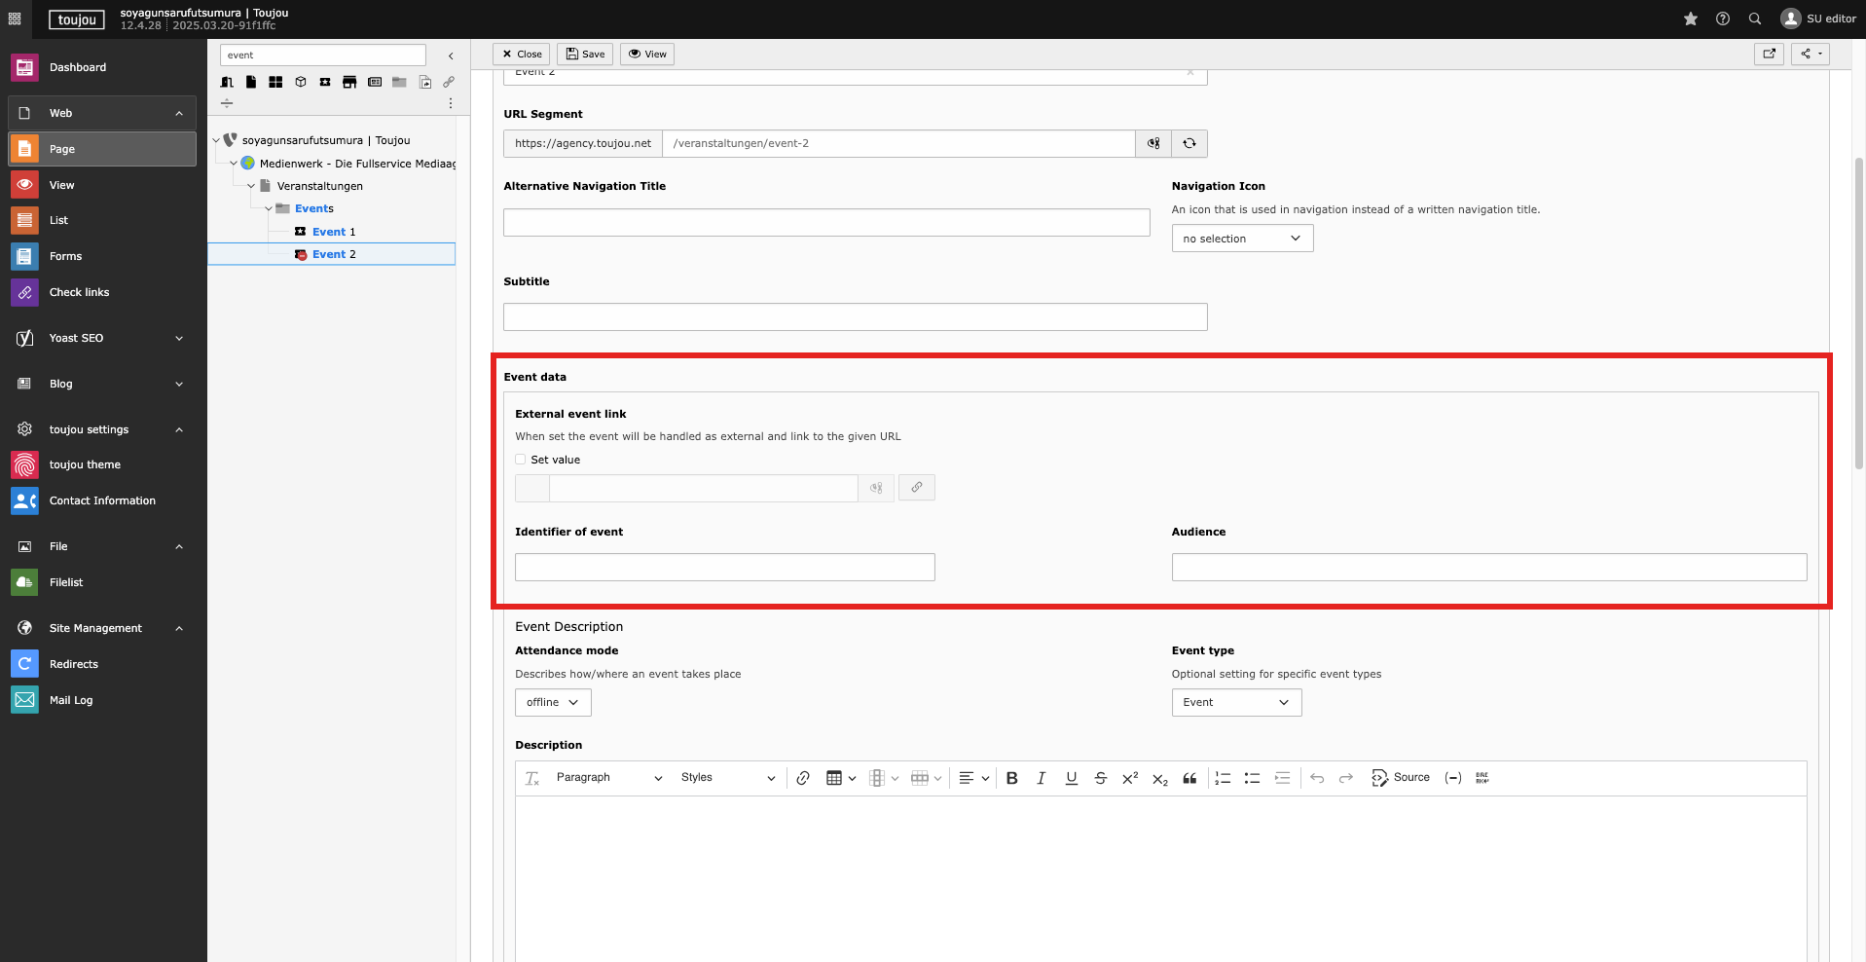Click the Italic formatting icon
This screenshot has width=1866, height=962.
click(x=1042, y=778)
